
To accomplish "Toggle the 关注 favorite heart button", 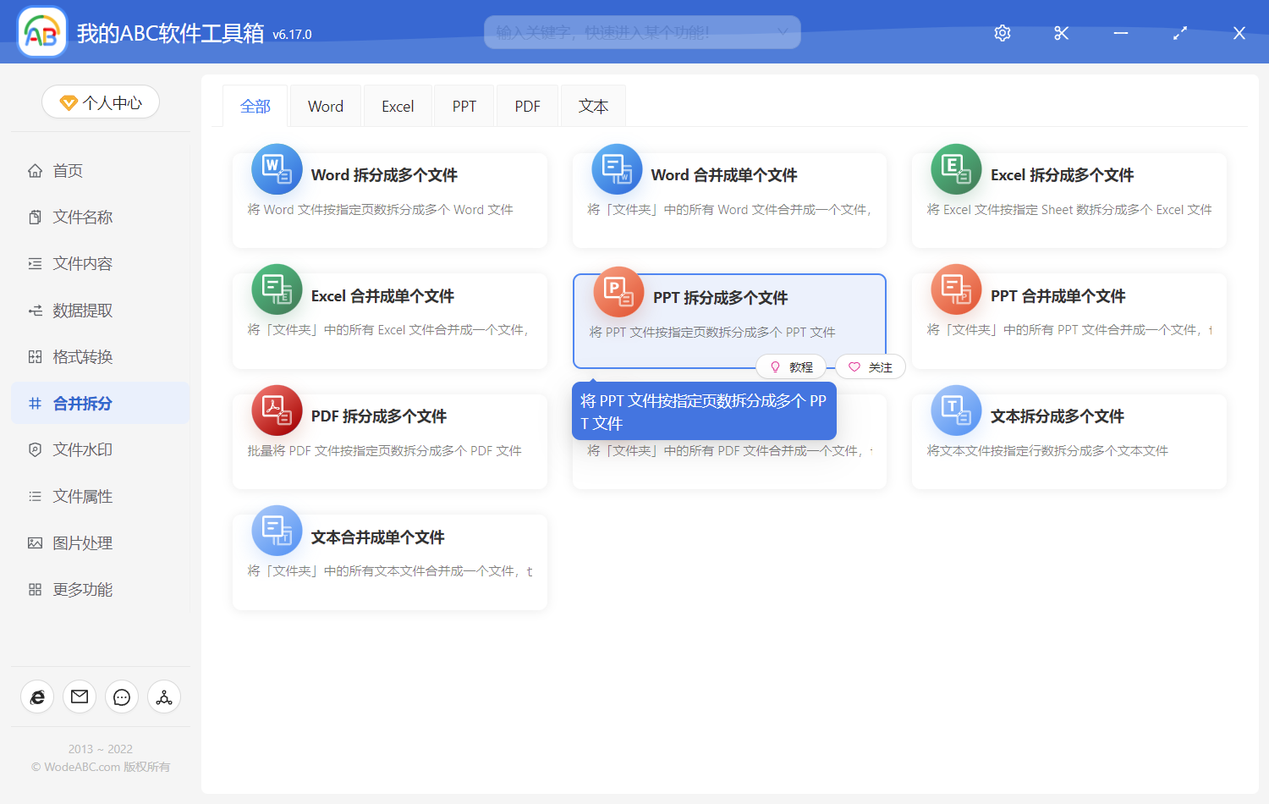I will 871,367.
